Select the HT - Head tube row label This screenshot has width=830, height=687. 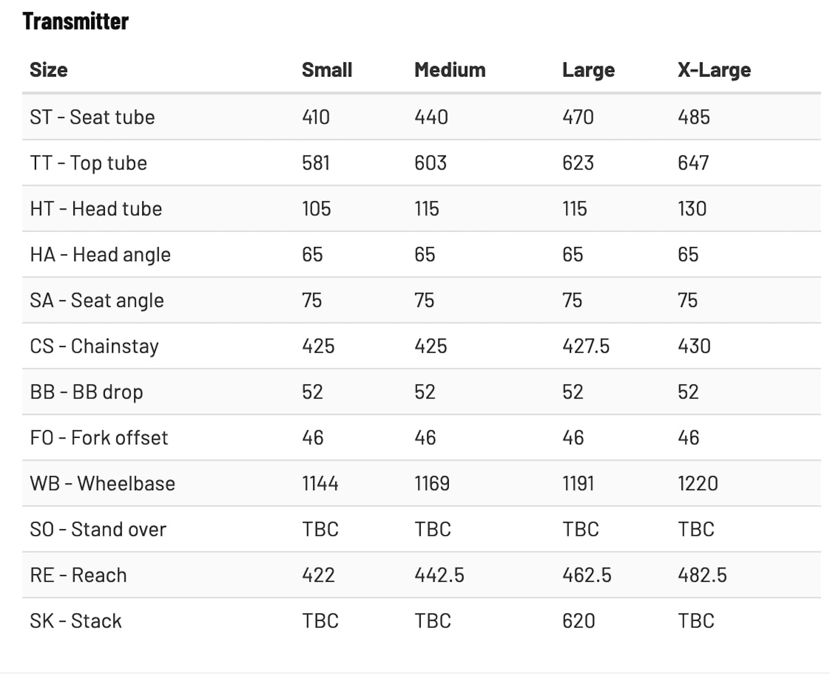(96, 209)
